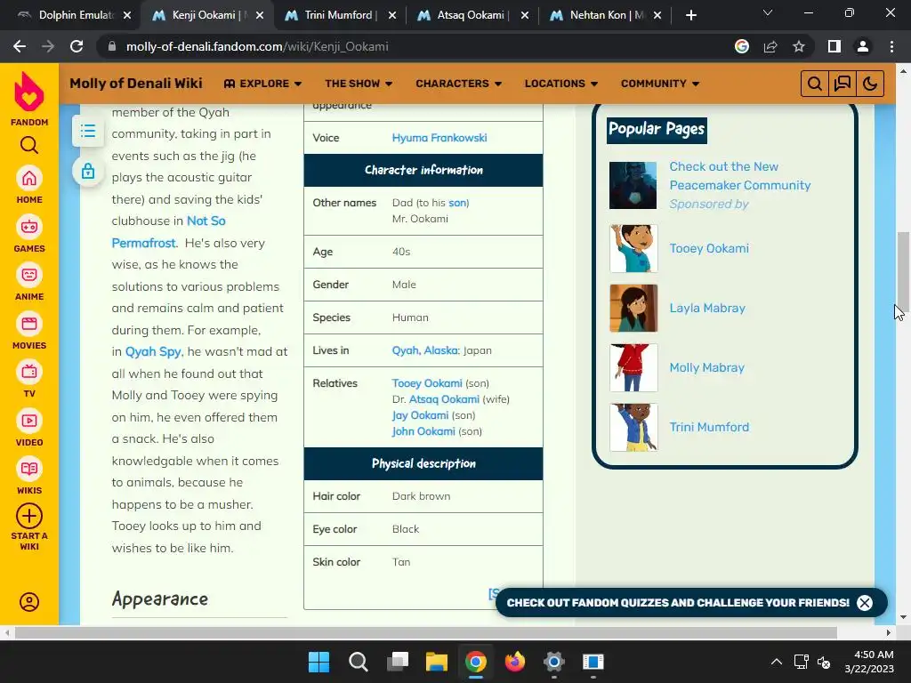Image resolution: width=911 pixels, height=683 pixels.
Task: Open the John Ookami link
Action: point(423,431)
